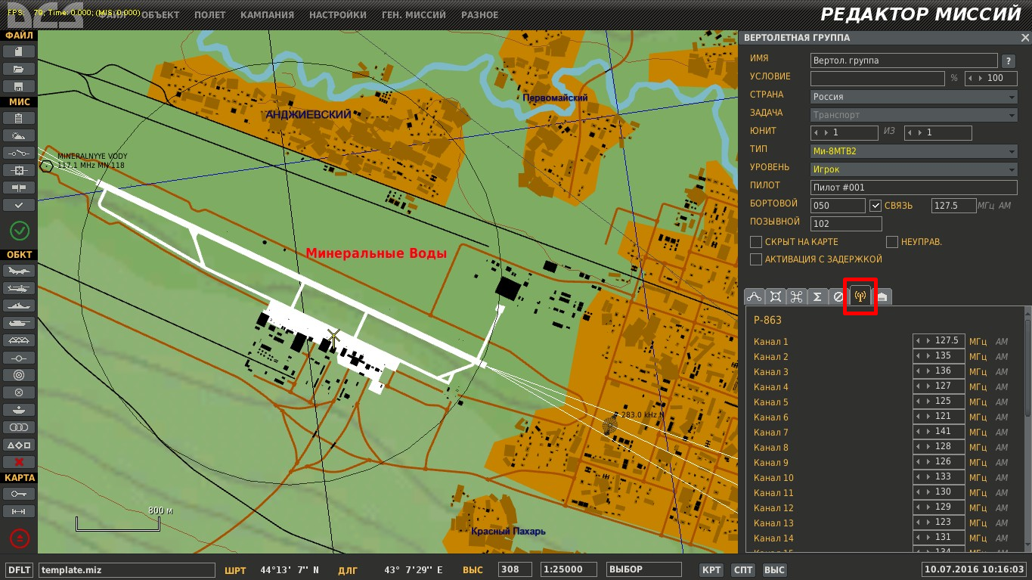Click the red delete X tool

click(x=19, y=462)
